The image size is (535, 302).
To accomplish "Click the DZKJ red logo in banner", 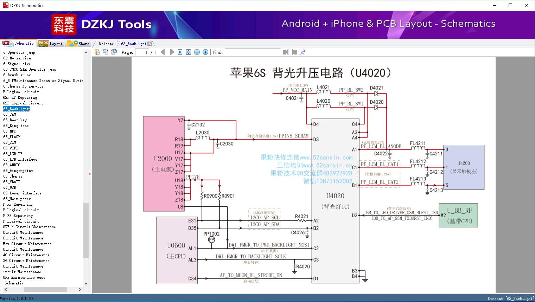I will pos(64,25).
